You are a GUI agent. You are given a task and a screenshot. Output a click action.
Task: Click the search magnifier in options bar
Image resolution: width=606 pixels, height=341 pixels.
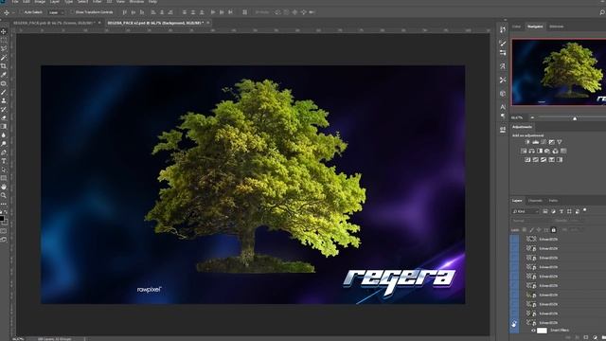point(602,12)
